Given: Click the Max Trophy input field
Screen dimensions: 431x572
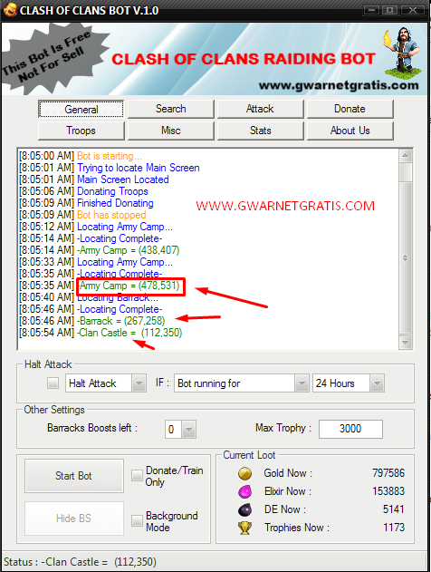Looking at the screenshot, I should (x=350, y=429).
